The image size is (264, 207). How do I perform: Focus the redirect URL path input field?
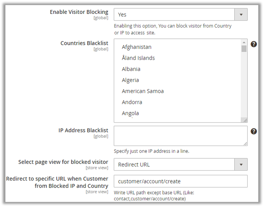pyautogui.click(x=180, y=182)
